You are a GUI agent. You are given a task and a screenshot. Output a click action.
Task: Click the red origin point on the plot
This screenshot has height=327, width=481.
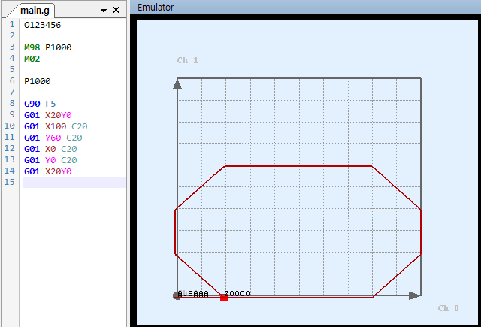[177, 296]
